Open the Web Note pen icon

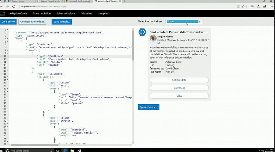(x=258, y=7)
